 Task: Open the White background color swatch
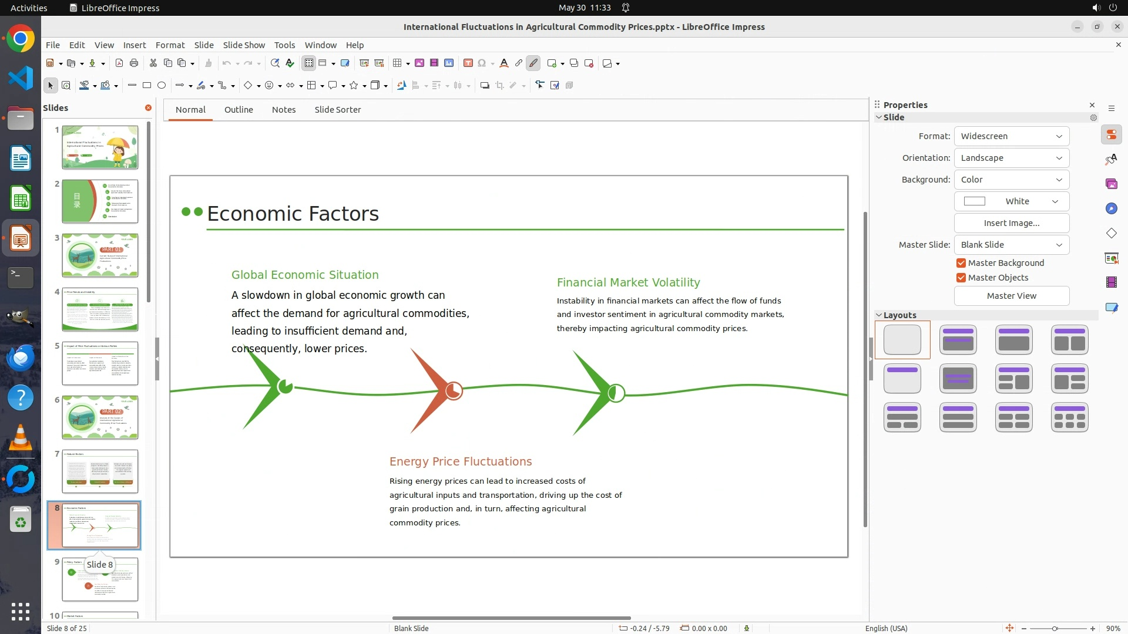point(1011,201)
